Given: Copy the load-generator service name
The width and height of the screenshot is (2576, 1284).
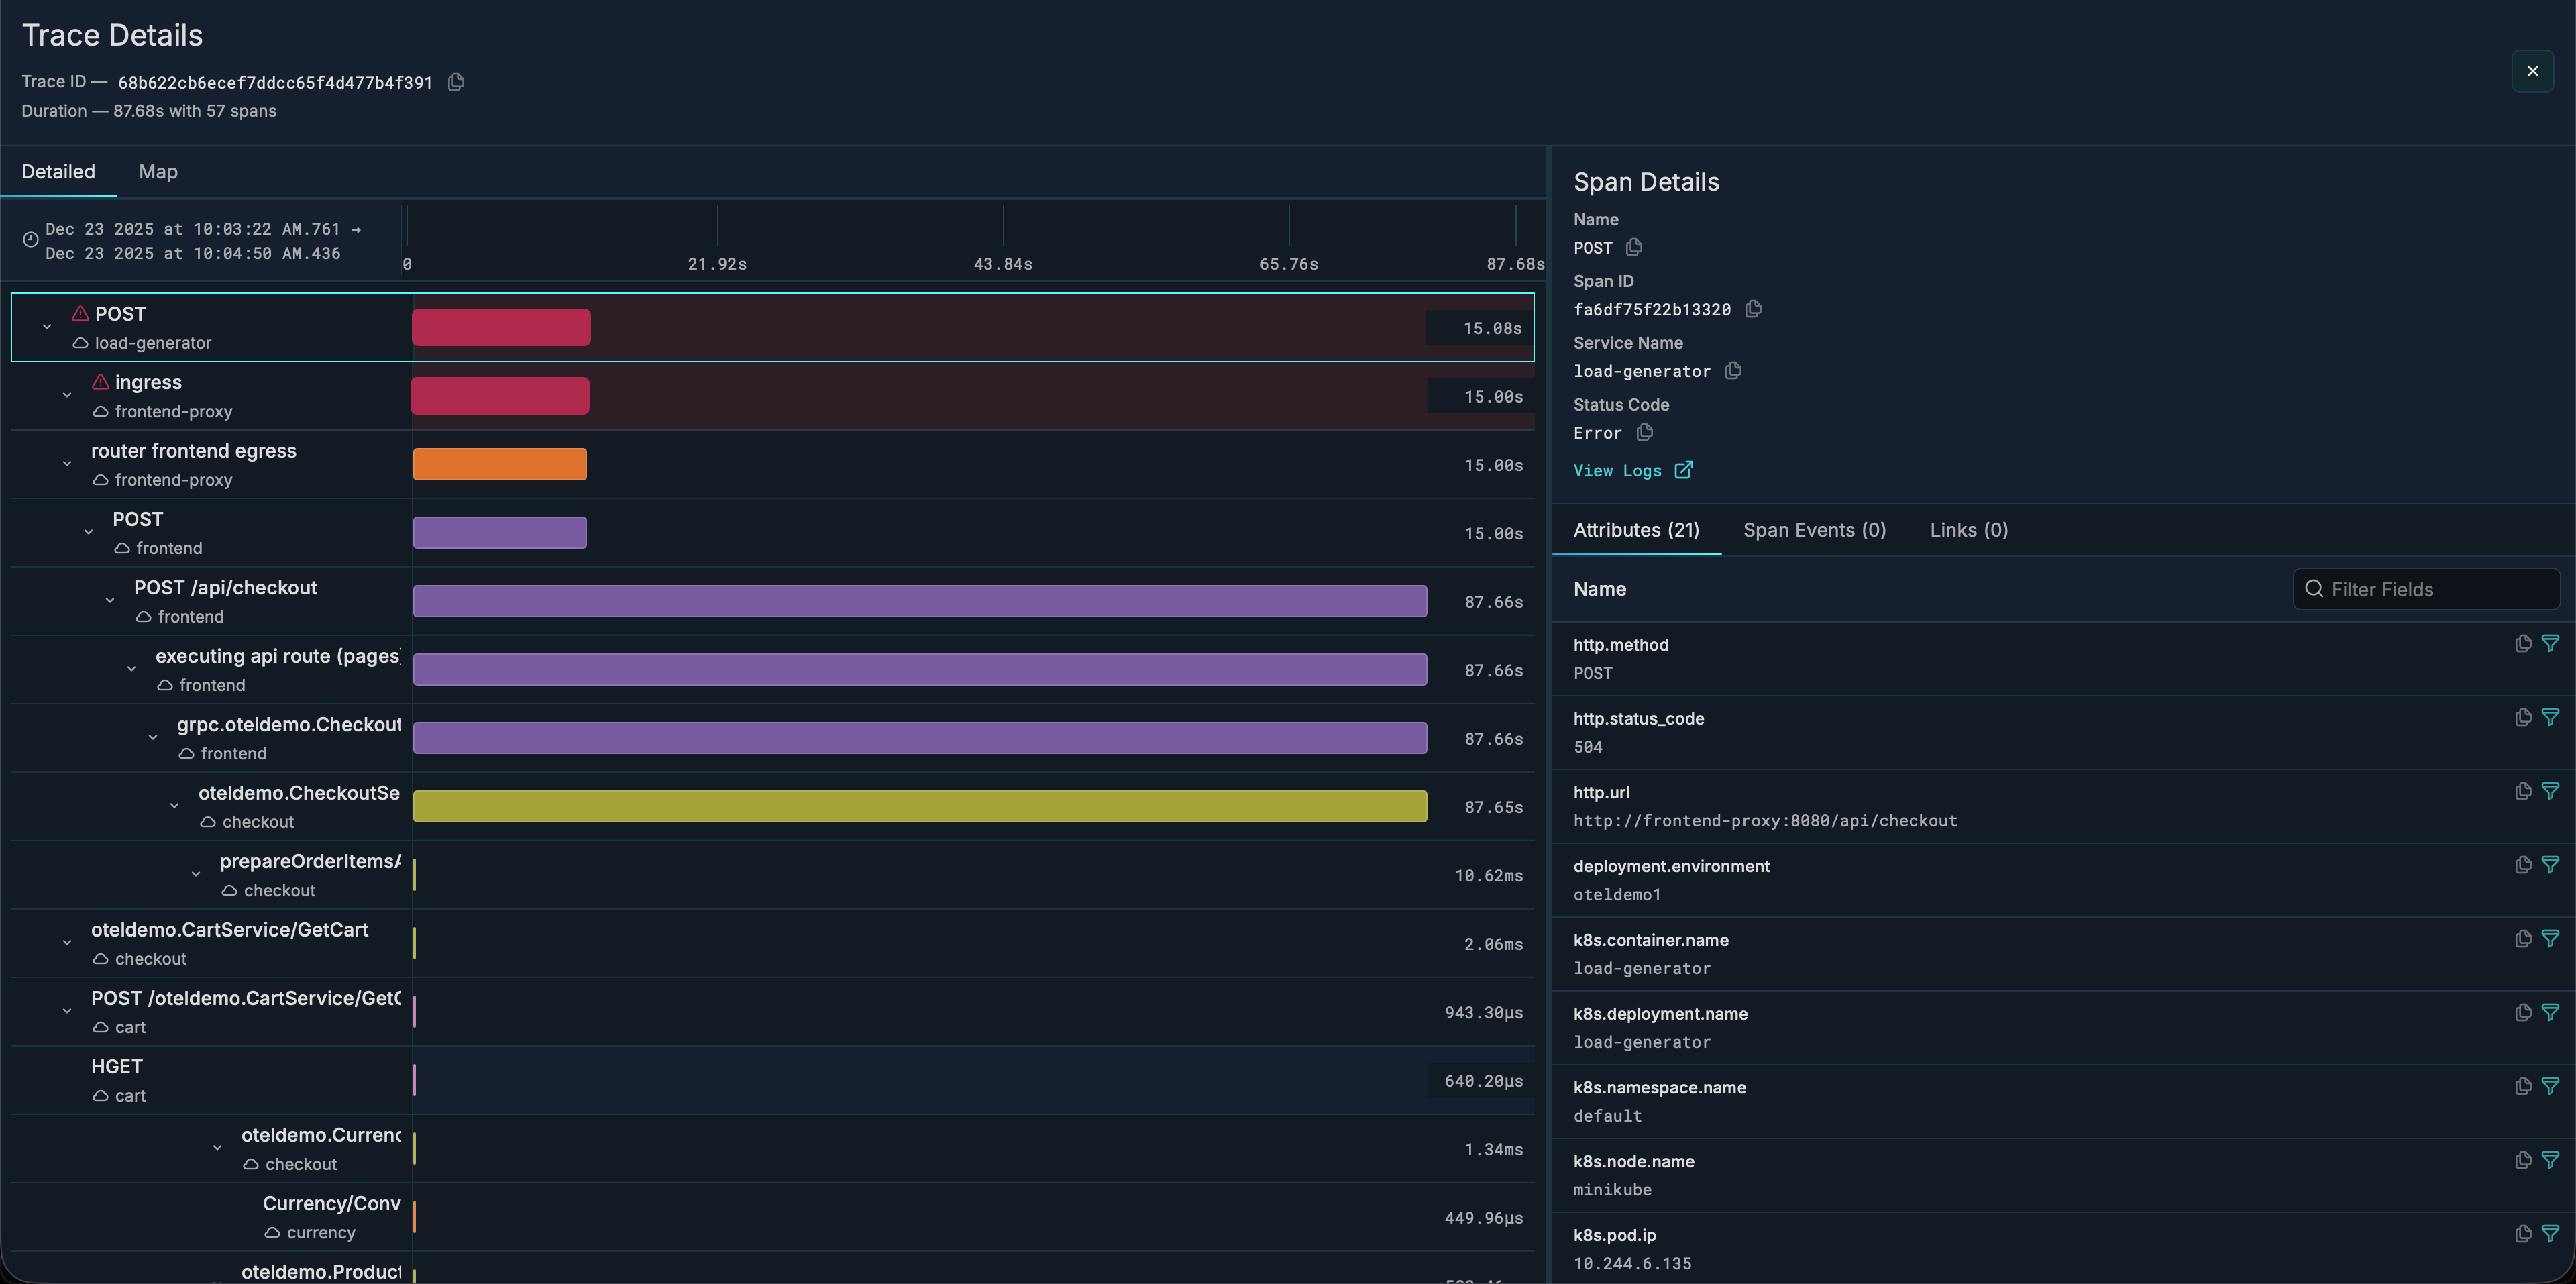Looking at the screenshot, I should tap(1733, 371).
